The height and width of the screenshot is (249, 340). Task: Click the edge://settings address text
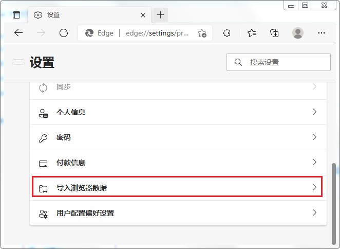157,33
